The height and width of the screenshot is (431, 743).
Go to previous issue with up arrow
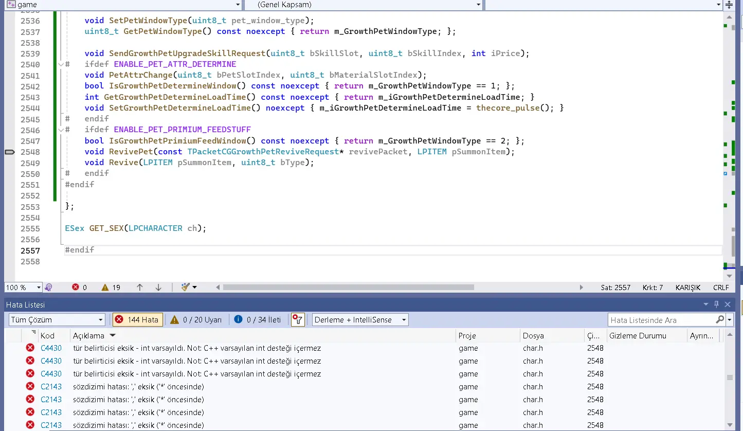coord(139,288)
